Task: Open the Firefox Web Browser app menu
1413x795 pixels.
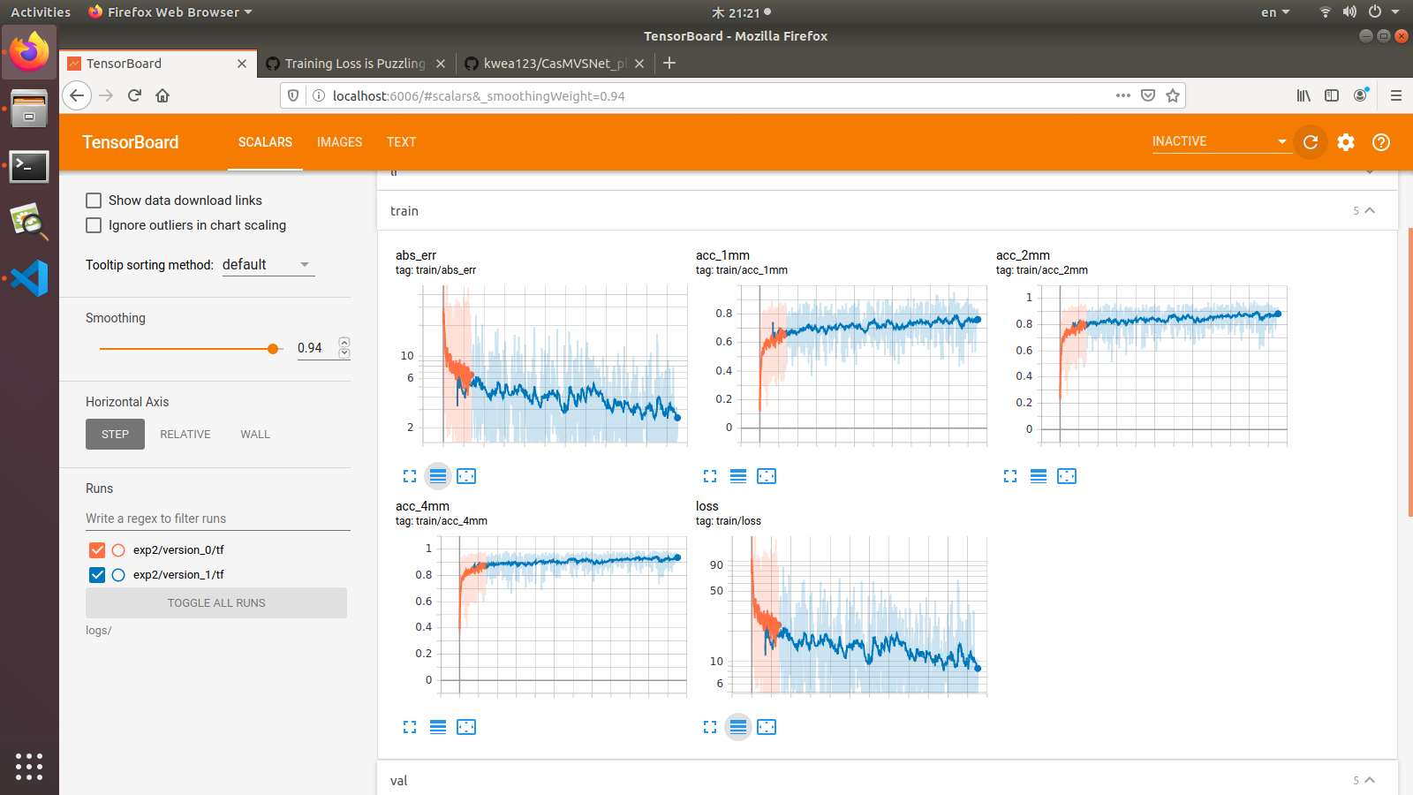Action: [170, 12]
